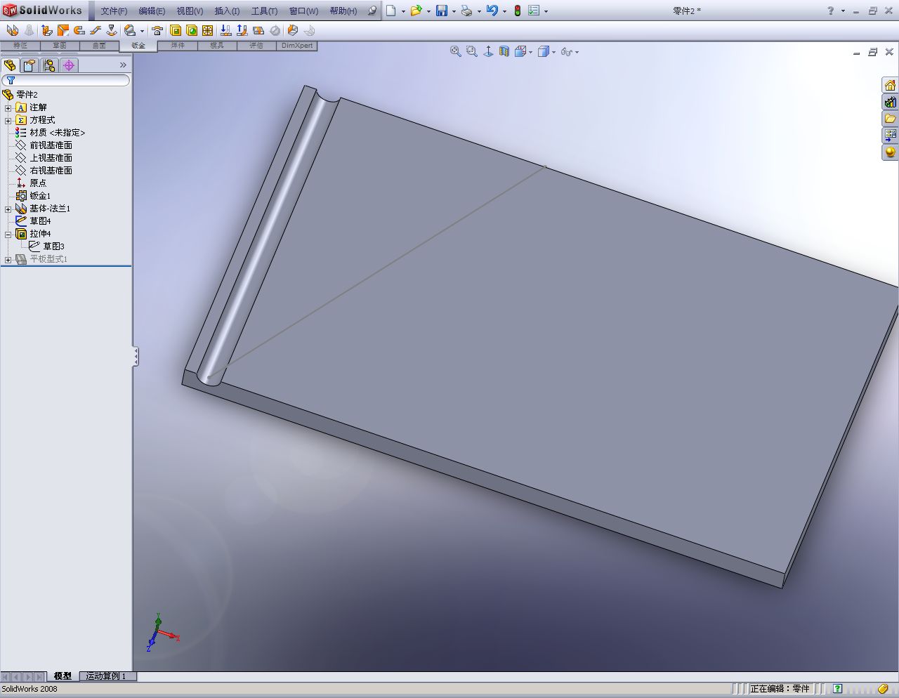Image resolution: width=899 pixels, height=698 pixels.
Task: Open the Vent tool
Action: [208, 30]
